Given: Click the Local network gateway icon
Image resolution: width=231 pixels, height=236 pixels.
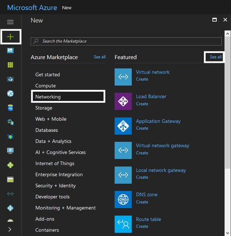Looking at the screenshot, I should coord(123,175).
